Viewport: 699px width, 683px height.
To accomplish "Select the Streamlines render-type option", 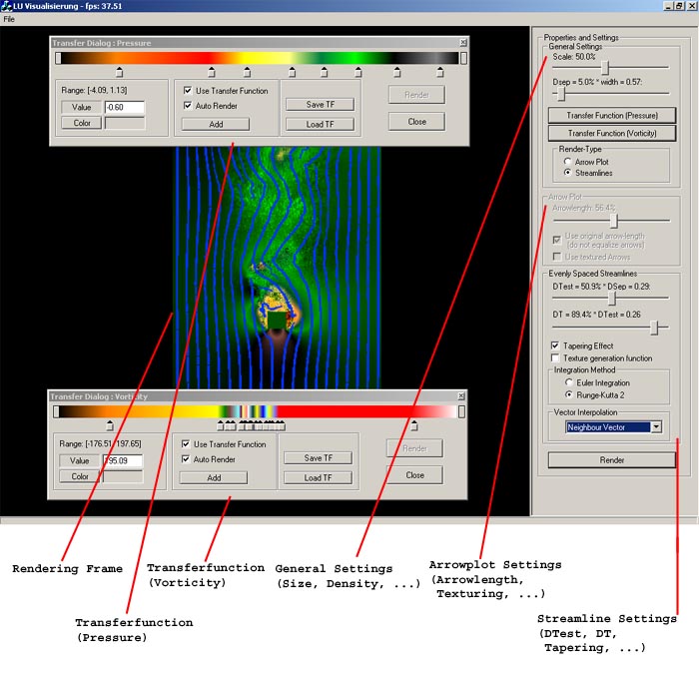I will (x=568, y=173).
